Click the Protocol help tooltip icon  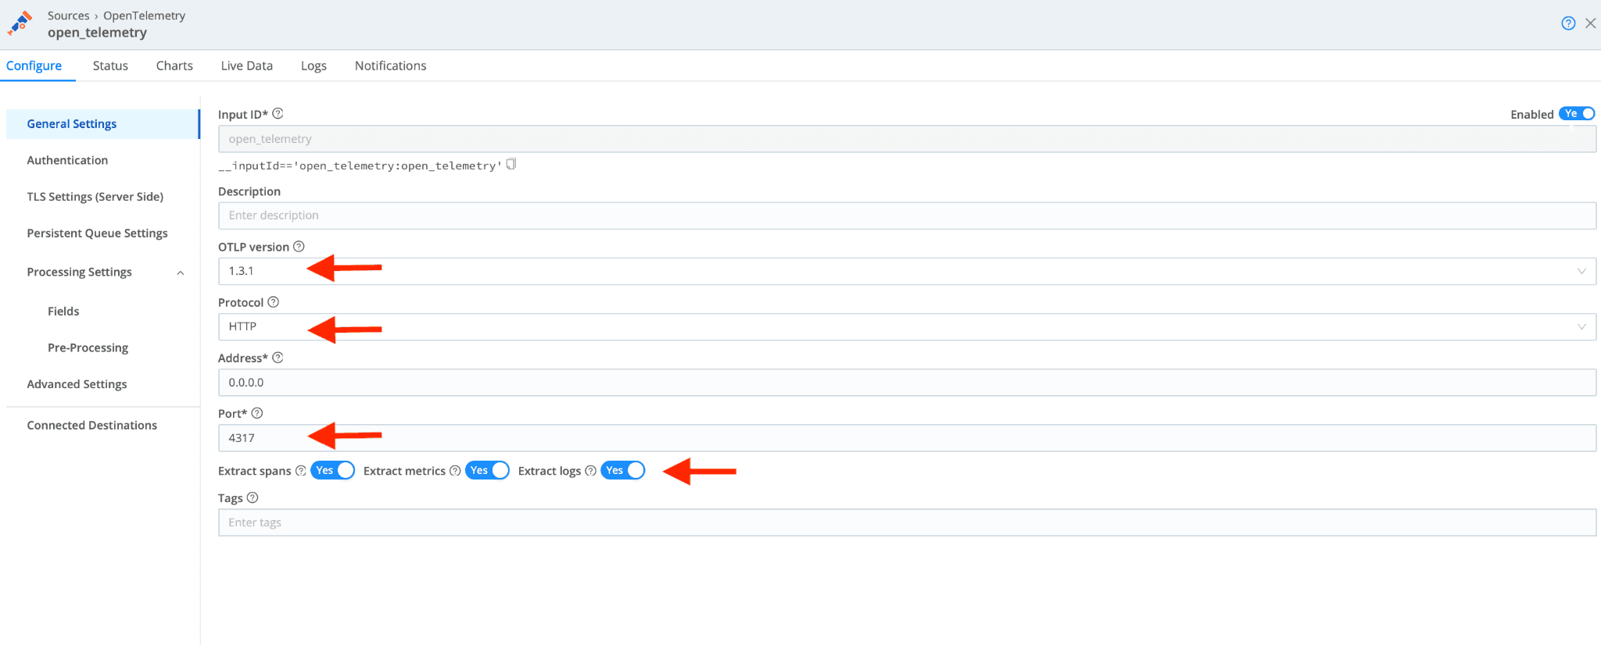click(x=274, y=302)
